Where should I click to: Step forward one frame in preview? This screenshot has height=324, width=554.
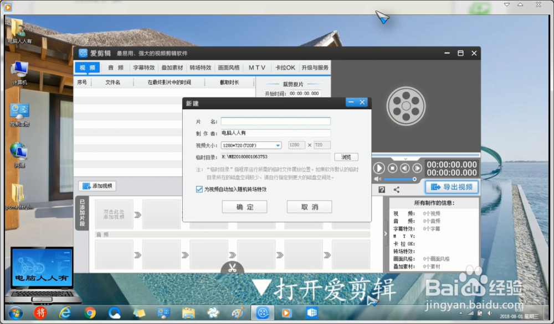pos(417,168)
